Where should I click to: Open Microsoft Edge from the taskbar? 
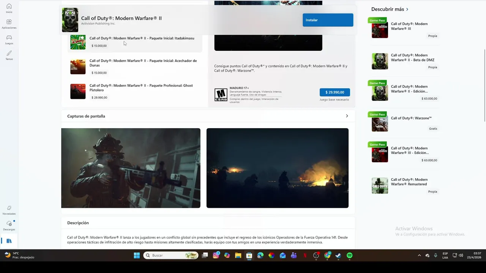coord(260,256)
